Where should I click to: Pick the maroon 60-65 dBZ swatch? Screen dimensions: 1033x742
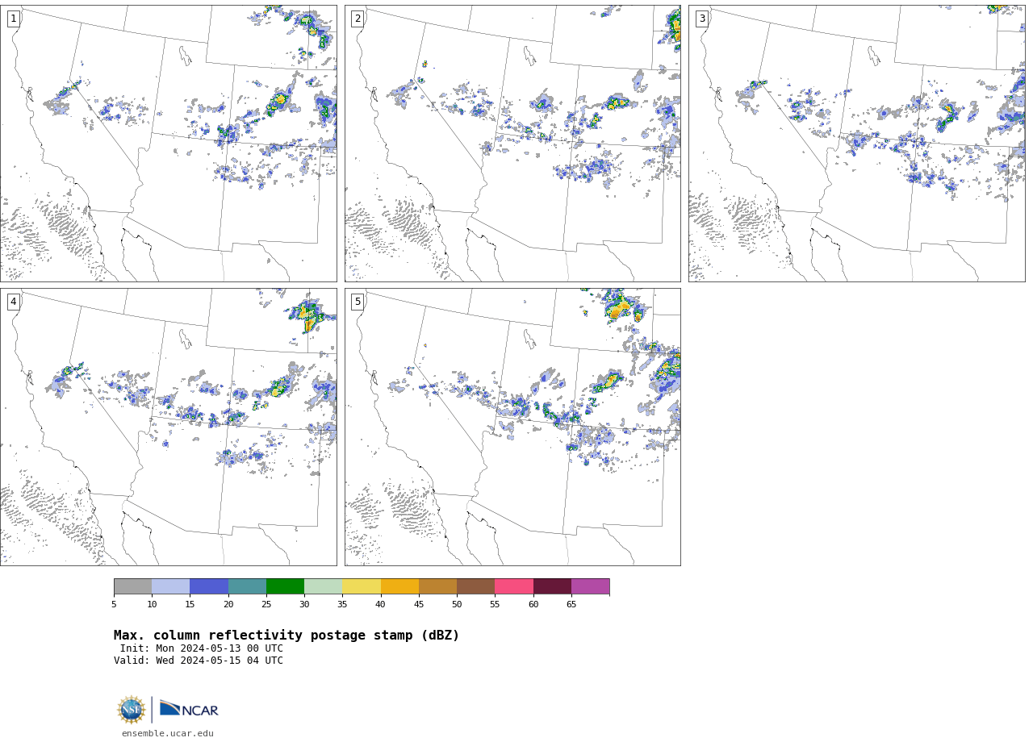coord(552,586)
